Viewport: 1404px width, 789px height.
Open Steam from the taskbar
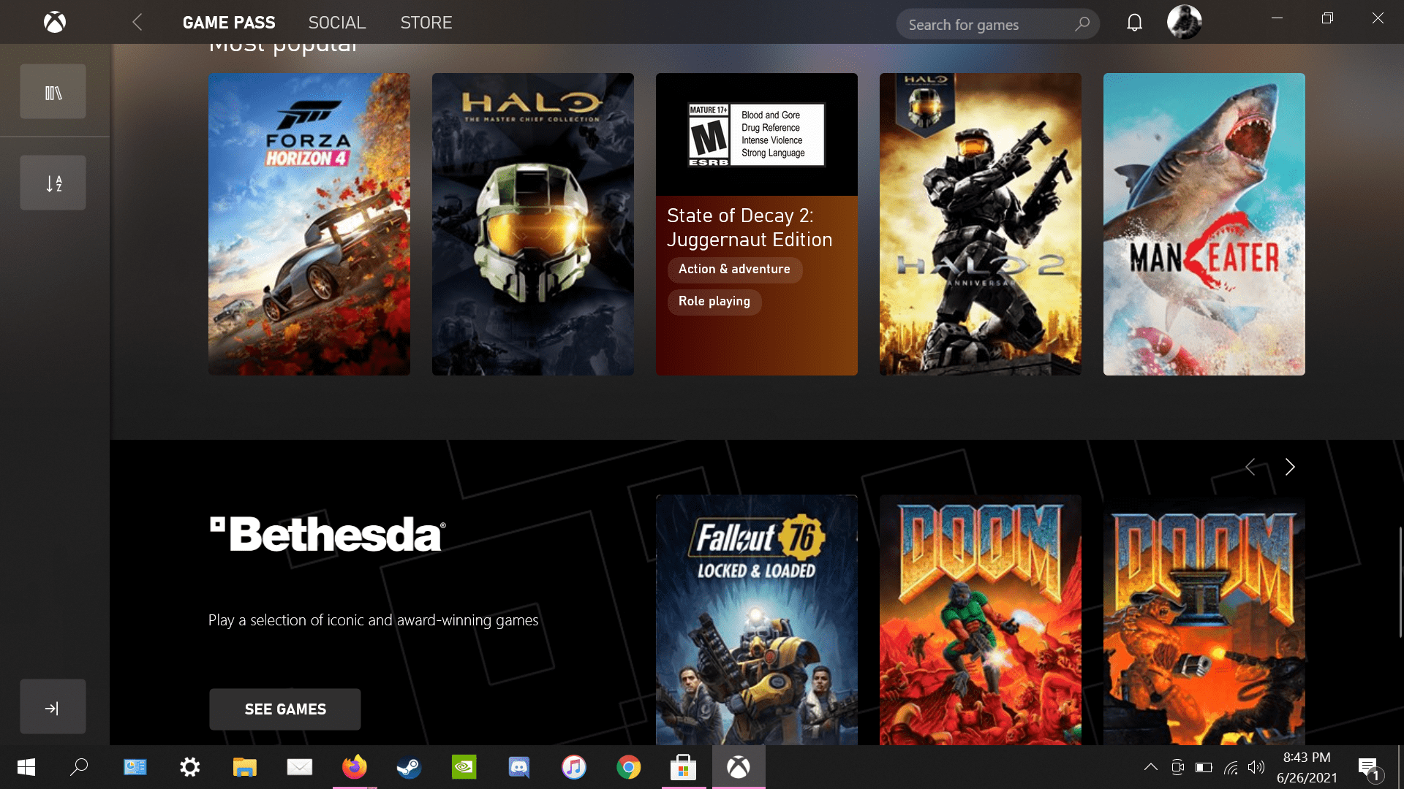(x=409, y=767)
